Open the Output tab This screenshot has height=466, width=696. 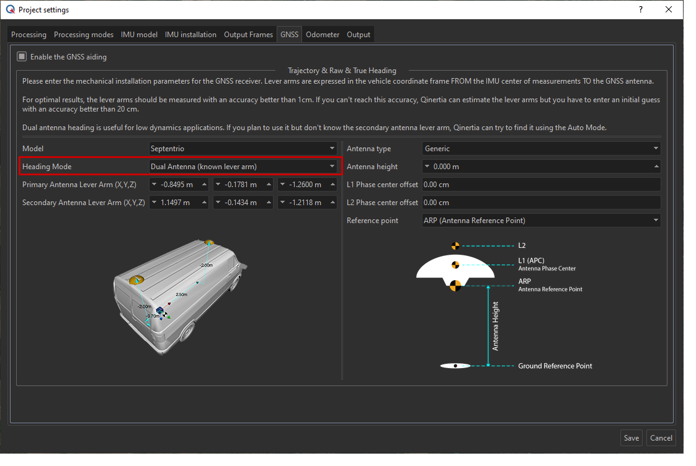[358, 35]
